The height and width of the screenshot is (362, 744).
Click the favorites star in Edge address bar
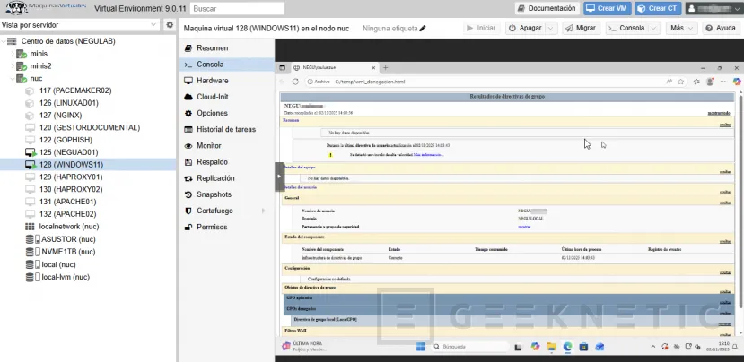click(681, 82)
